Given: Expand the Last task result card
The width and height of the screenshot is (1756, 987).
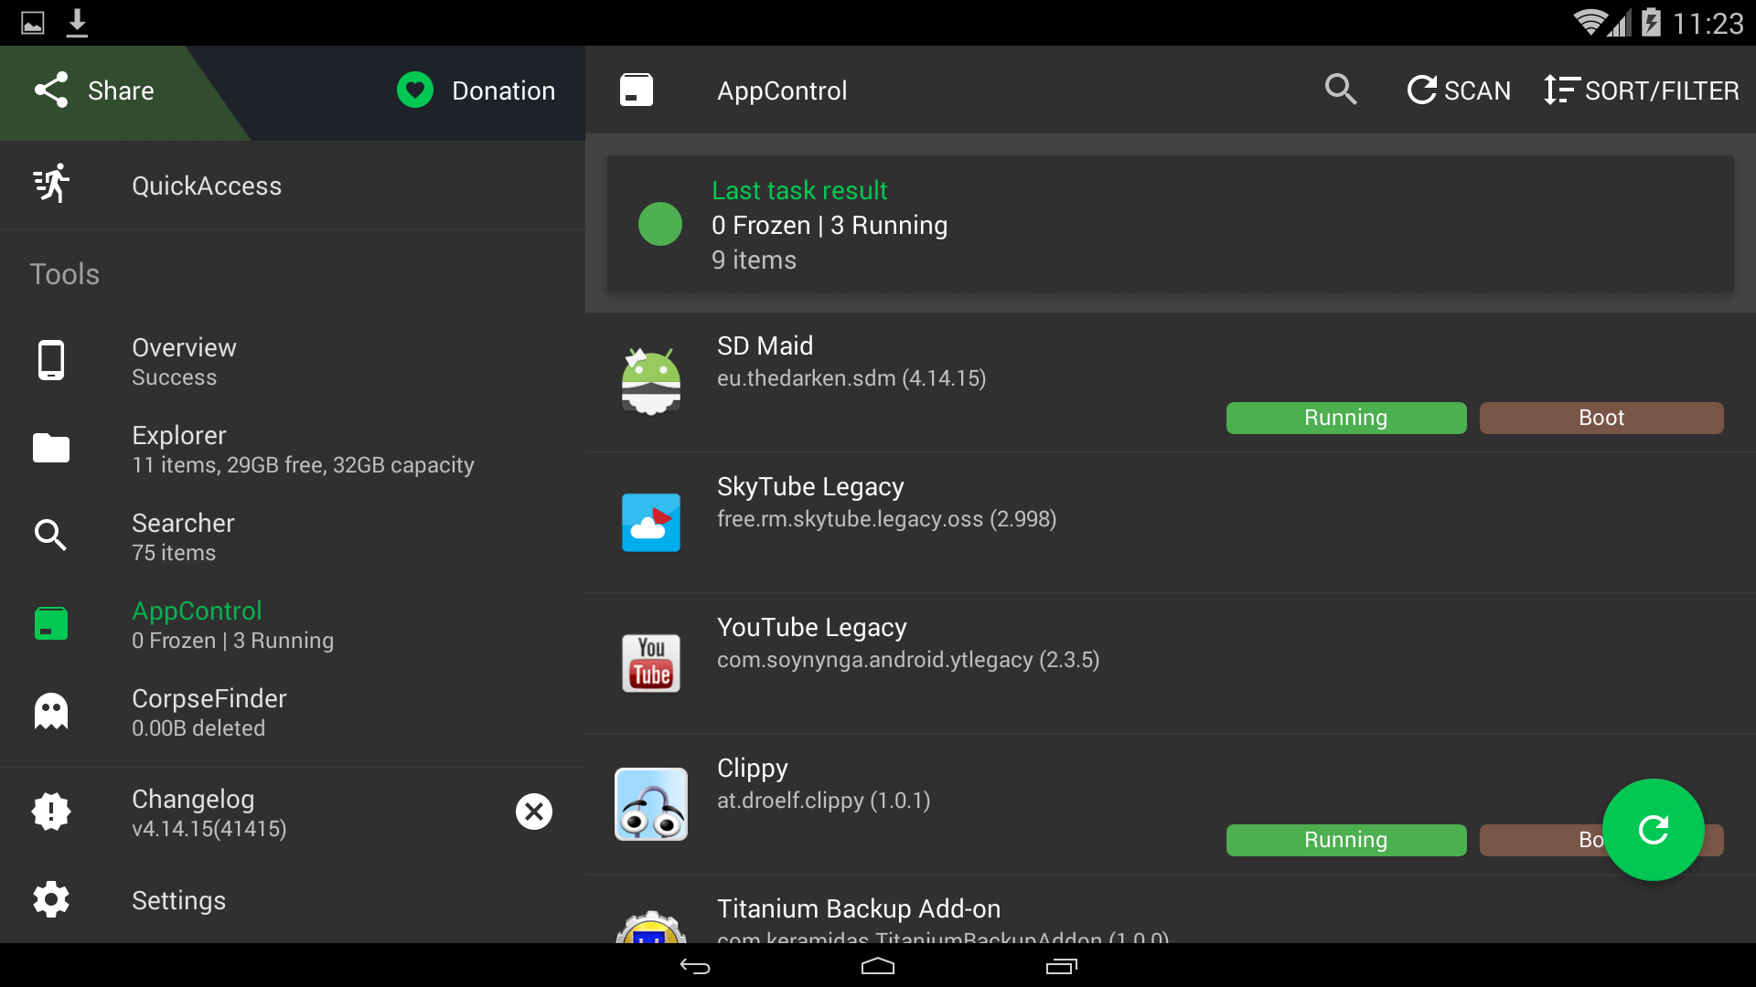Looking at the screenshot, I should (1170, 225).
